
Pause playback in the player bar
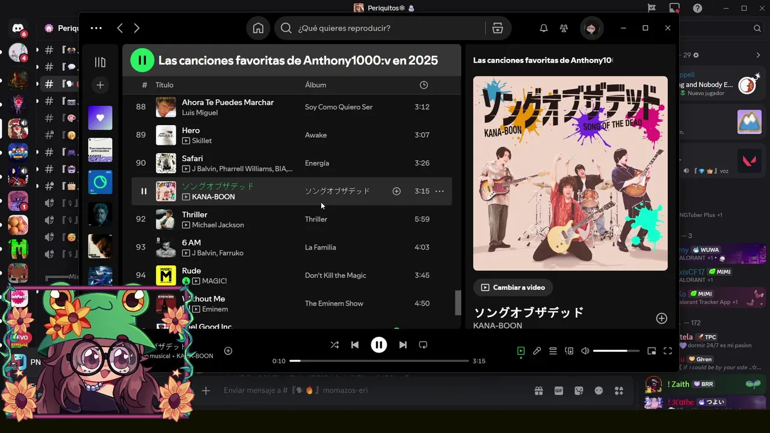point(378,345)
